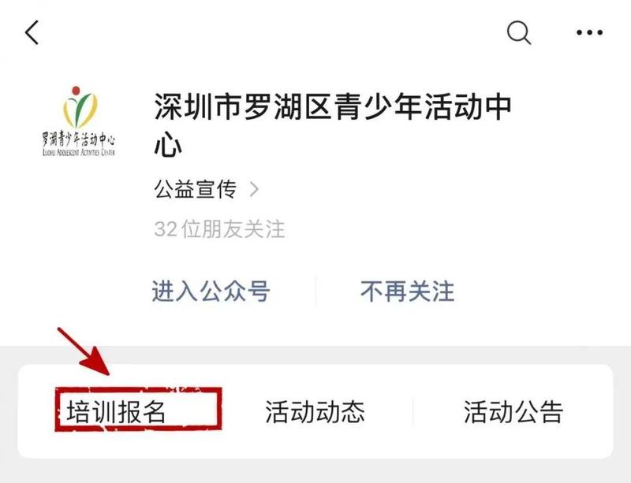Click the calligraphy text 罗湖青少年活动中心 in logo
The image size is (631, 483).
pyautogui.click(x=79, y=139)
